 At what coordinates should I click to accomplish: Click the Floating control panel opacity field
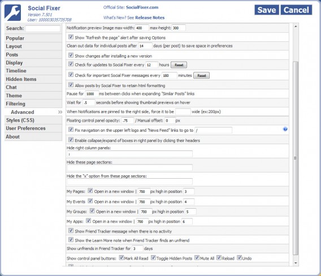(128, 120)
